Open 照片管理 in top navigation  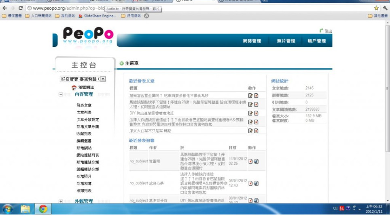click(x=286, y=41)
